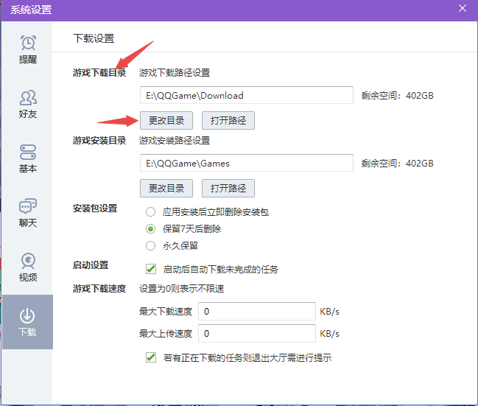Open the 提醒 alarm clock icon
Viewport: 478px width, 406px height.
pos(28,43)
